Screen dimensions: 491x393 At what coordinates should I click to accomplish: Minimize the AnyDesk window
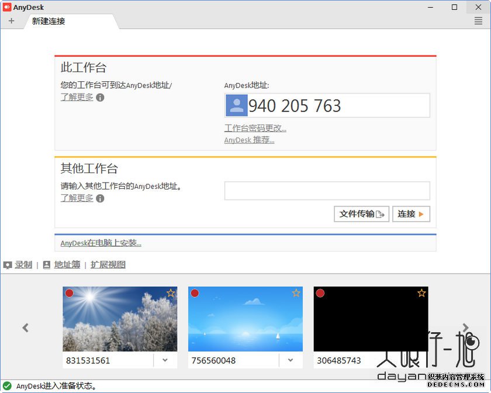click(x=431, y=7)
